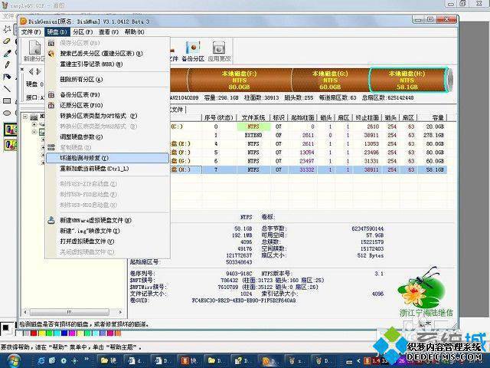Click the 应用更改 toolbar icon
The image size is (490, 368).
219,51
